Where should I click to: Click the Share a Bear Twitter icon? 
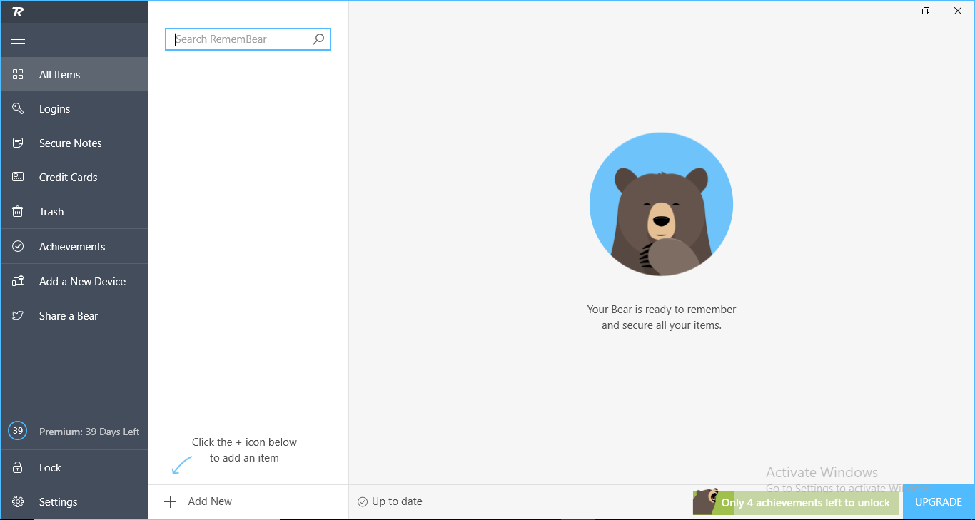click(x=19, y=315)
